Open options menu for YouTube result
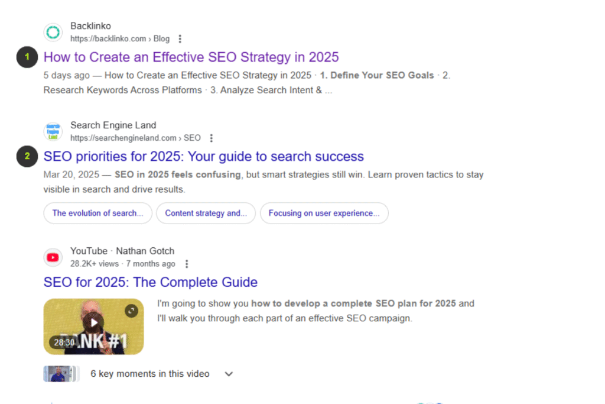Image resolution: width=605 pixels, height=404 pixels. point(187,264)
